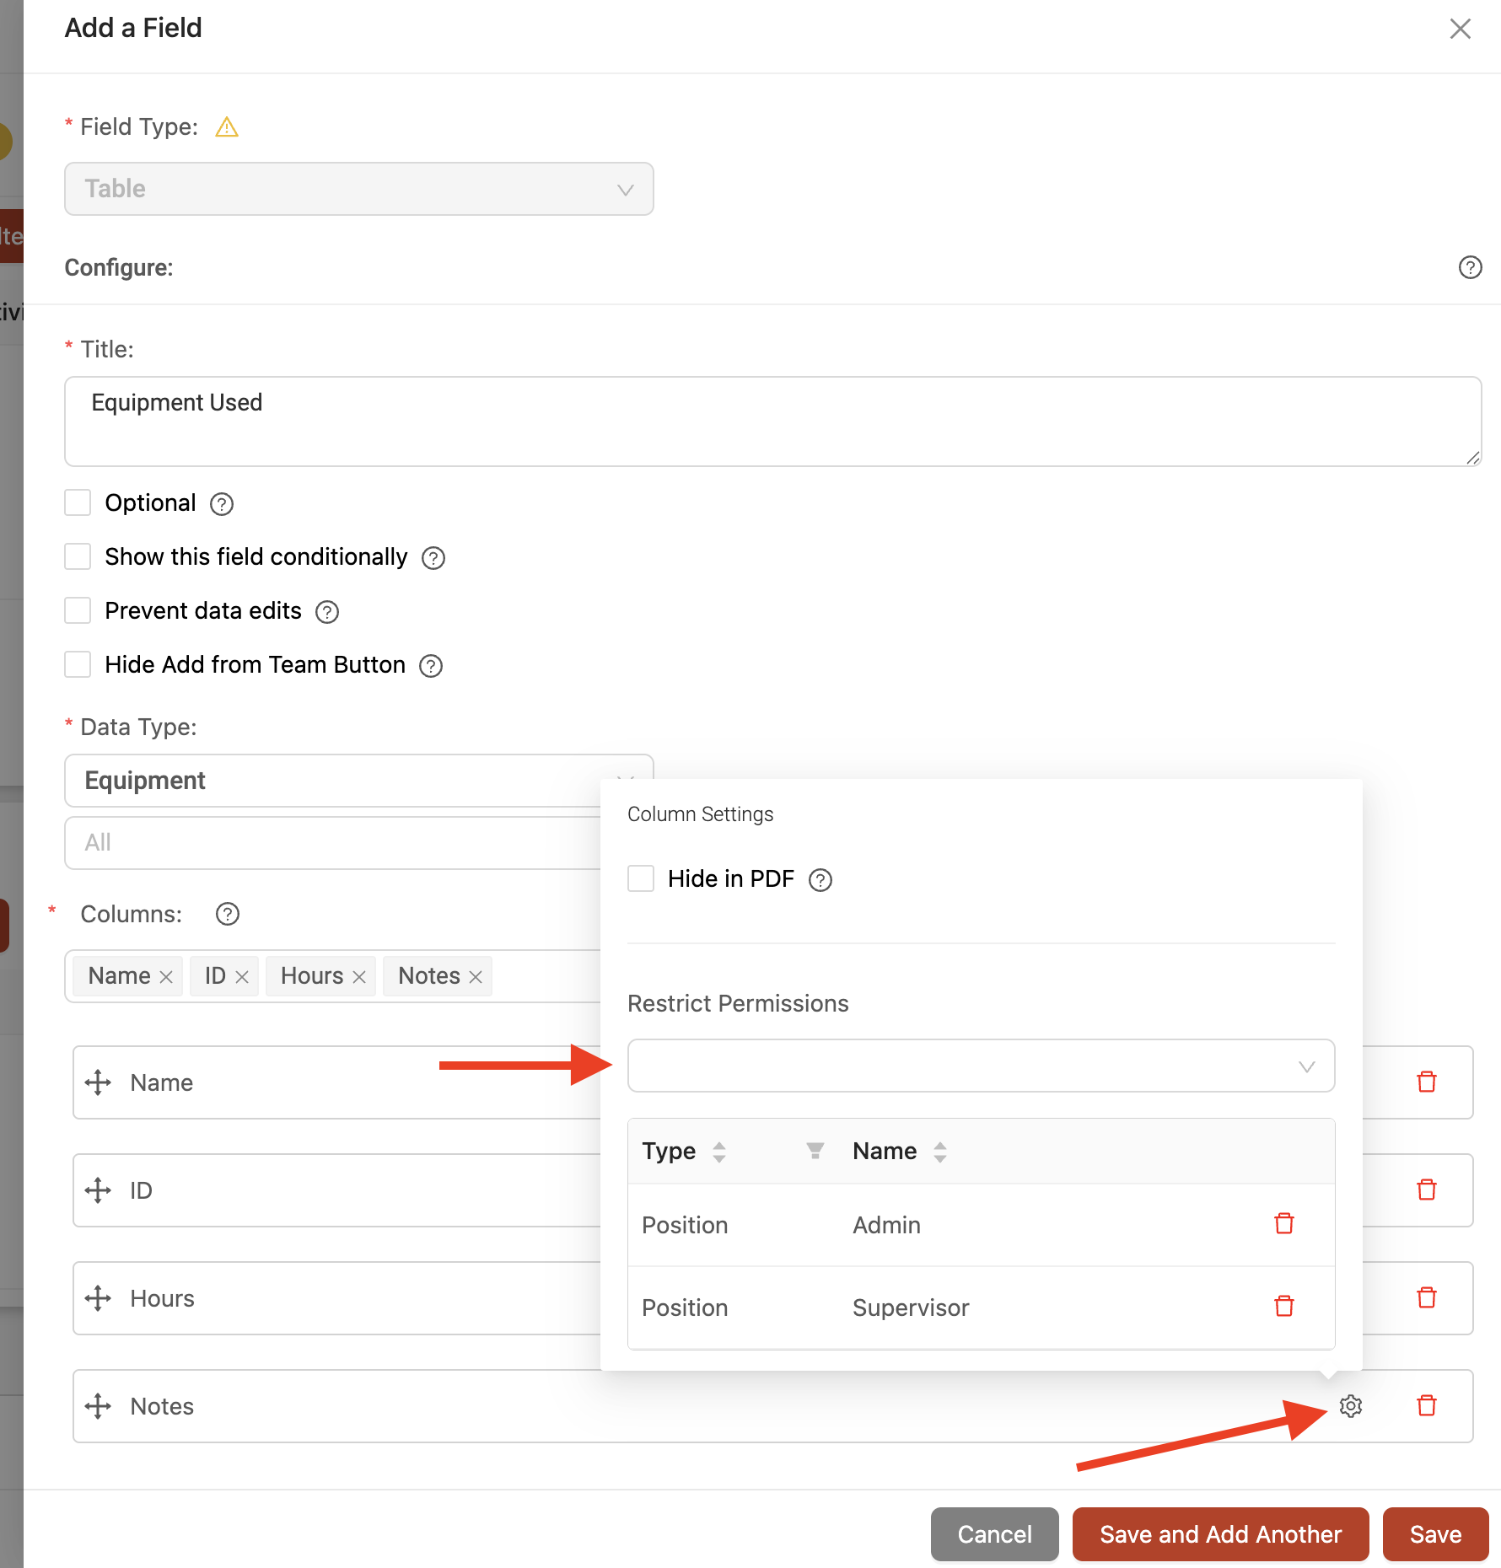
Task: Toggle Hide in PDF checkbox
Action: point(641,878)
